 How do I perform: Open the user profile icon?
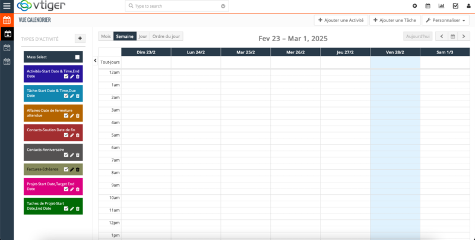(468, 6)
